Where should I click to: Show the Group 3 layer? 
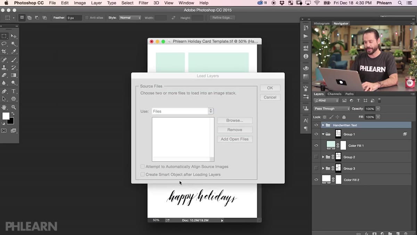coord(316,168)
